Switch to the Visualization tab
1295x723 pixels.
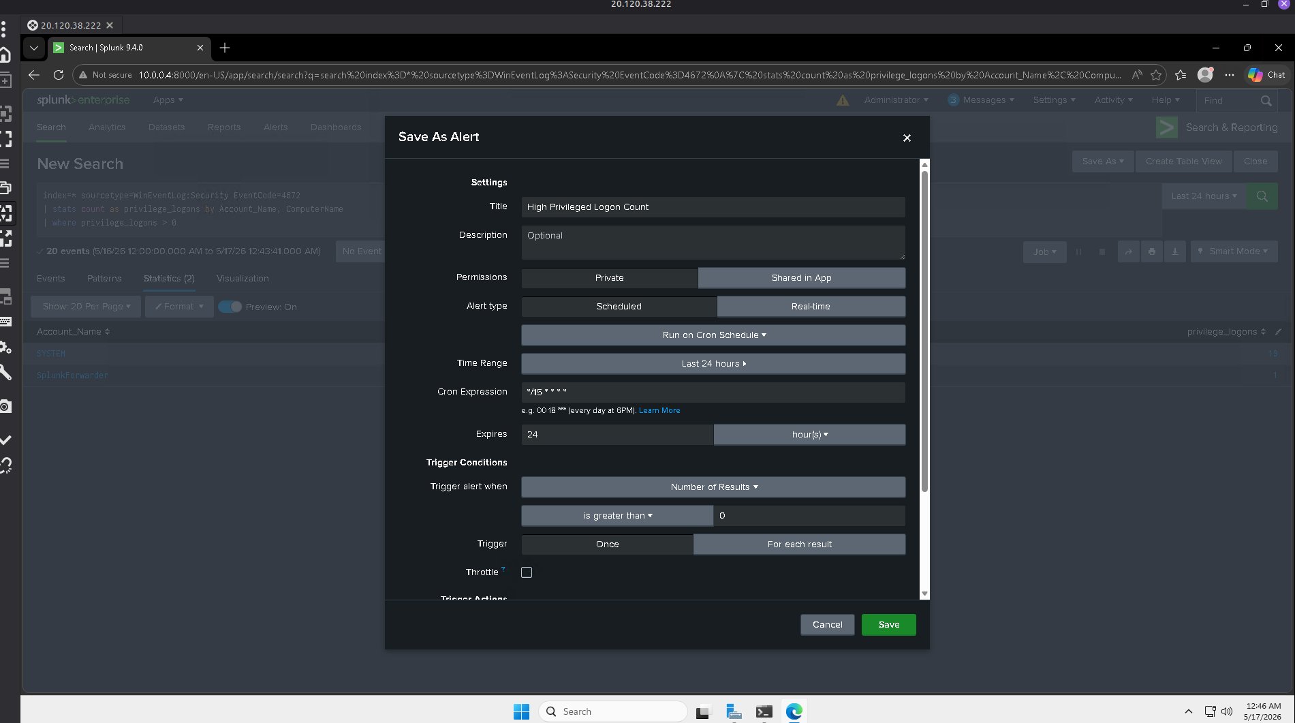pos(243,279)
